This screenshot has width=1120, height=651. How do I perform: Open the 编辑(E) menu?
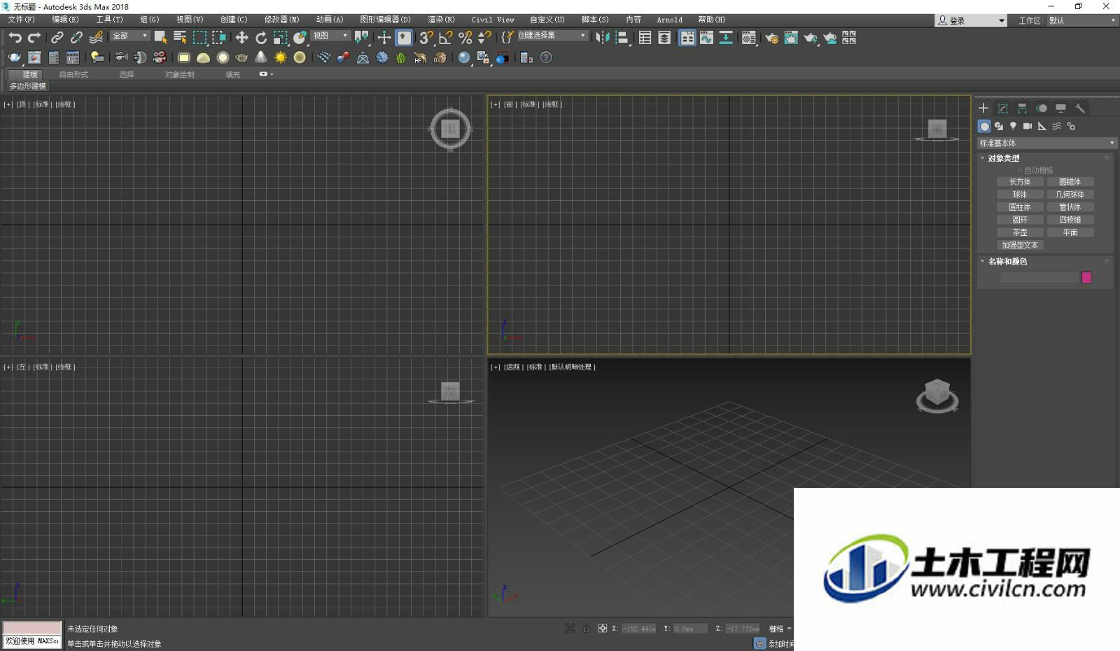pos(65,20)
